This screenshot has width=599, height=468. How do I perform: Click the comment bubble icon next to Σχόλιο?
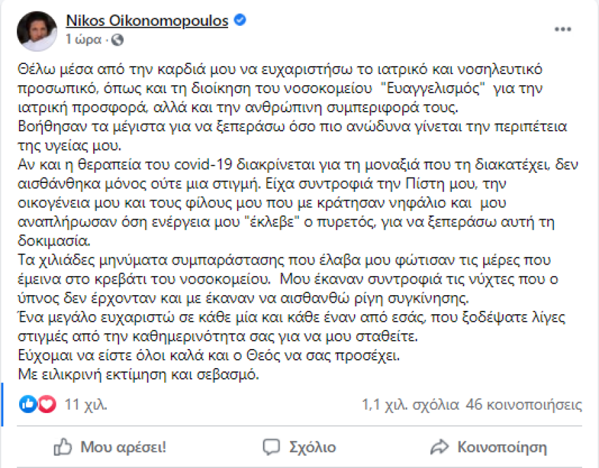[271, 447]
